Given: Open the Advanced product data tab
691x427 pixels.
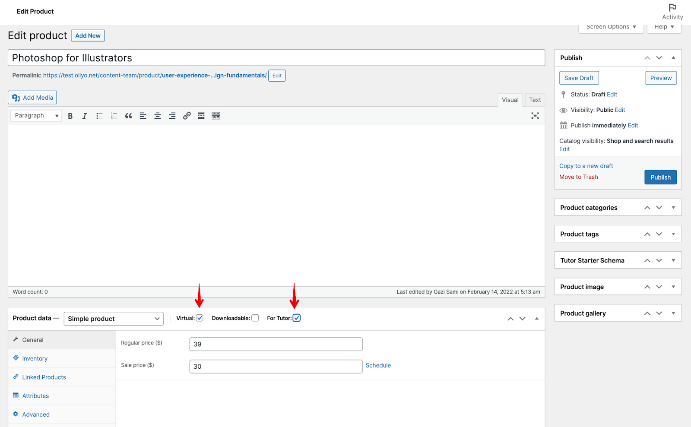Looking at the screenshot, I should point(62,414).
